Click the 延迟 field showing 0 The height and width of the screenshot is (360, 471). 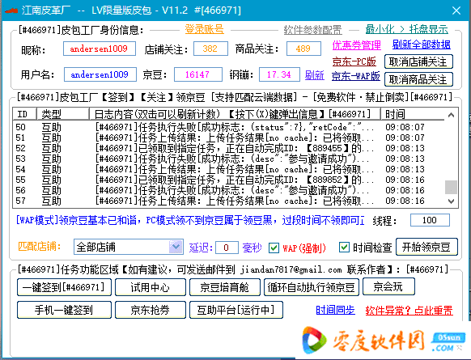(x=227, y=248)
